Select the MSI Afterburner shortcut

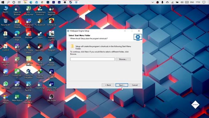coord(28,11)
